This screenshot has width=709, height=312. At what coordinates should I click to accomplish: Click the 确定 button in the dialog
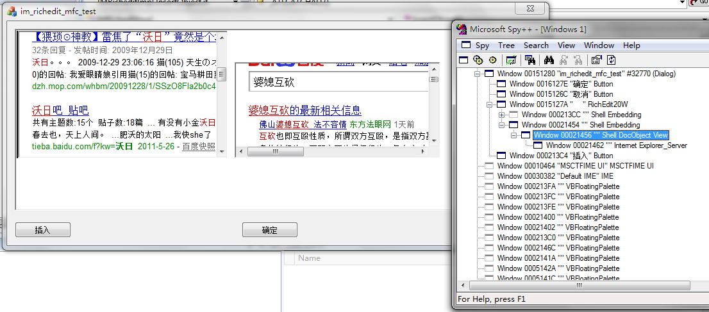[269, 230]
